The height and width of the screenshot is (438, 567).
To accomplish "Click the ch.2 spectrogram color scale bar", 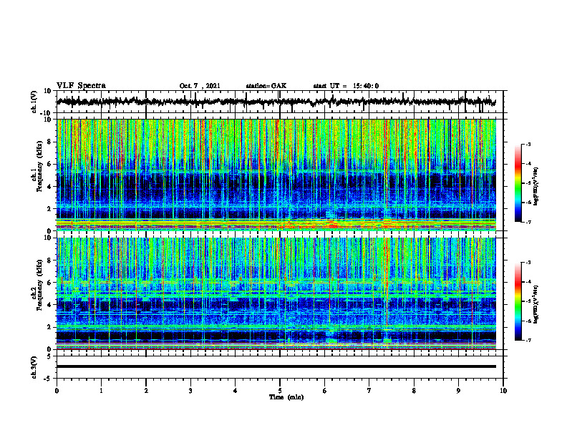I will pyautogui.click(x=518, y=301).
